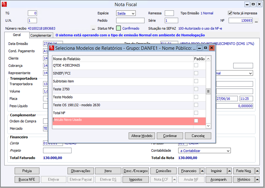The width and height of the screenshot is (265, 188).
Task: Check Padrão for Subtotais item
Action: click(x=196, y=81)
